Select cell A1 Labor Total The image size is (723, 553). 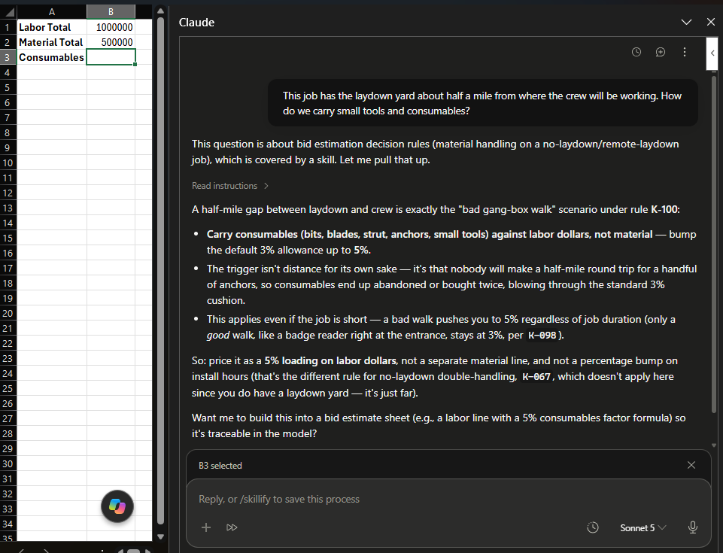point(52,27)
